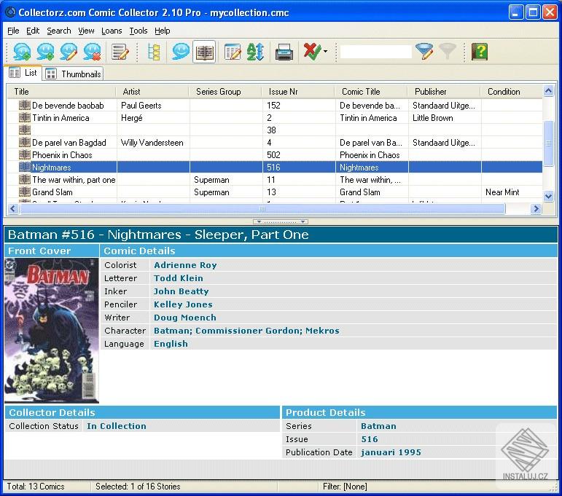Switch to the Thumbnails tab

73,74
